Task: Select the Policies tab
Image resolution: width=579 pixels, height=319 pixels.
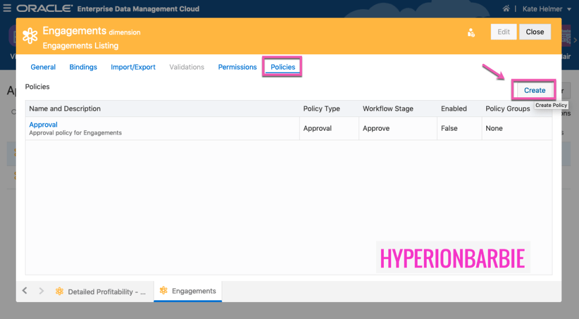Action: tap(283, 67)
